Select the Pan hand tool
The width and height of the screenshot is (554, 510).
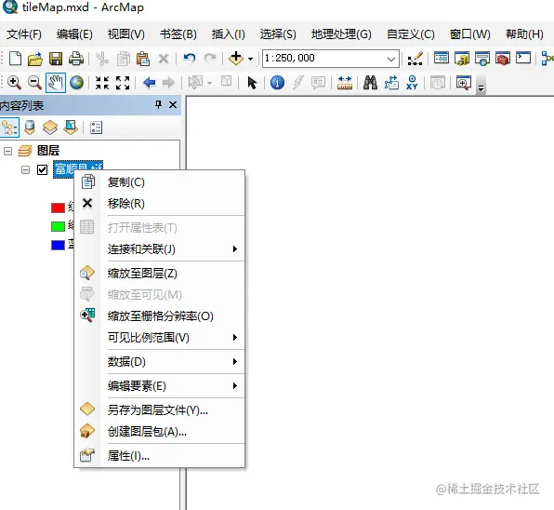pyautogui.click(x=56, y=83)
